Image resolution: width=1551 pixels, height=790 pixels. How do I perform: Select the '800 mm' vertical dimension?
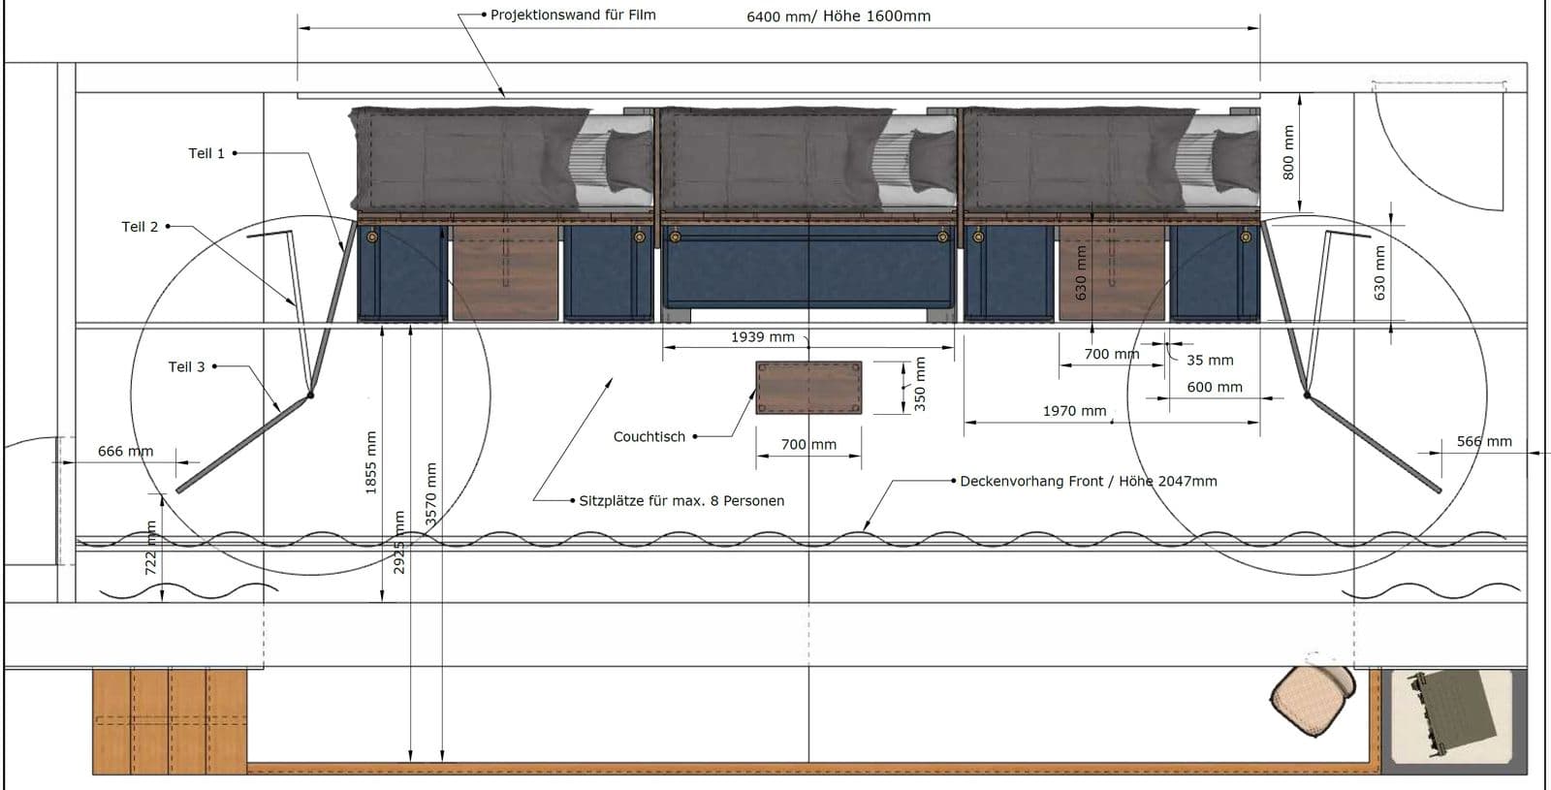[x=1288, y=152]
